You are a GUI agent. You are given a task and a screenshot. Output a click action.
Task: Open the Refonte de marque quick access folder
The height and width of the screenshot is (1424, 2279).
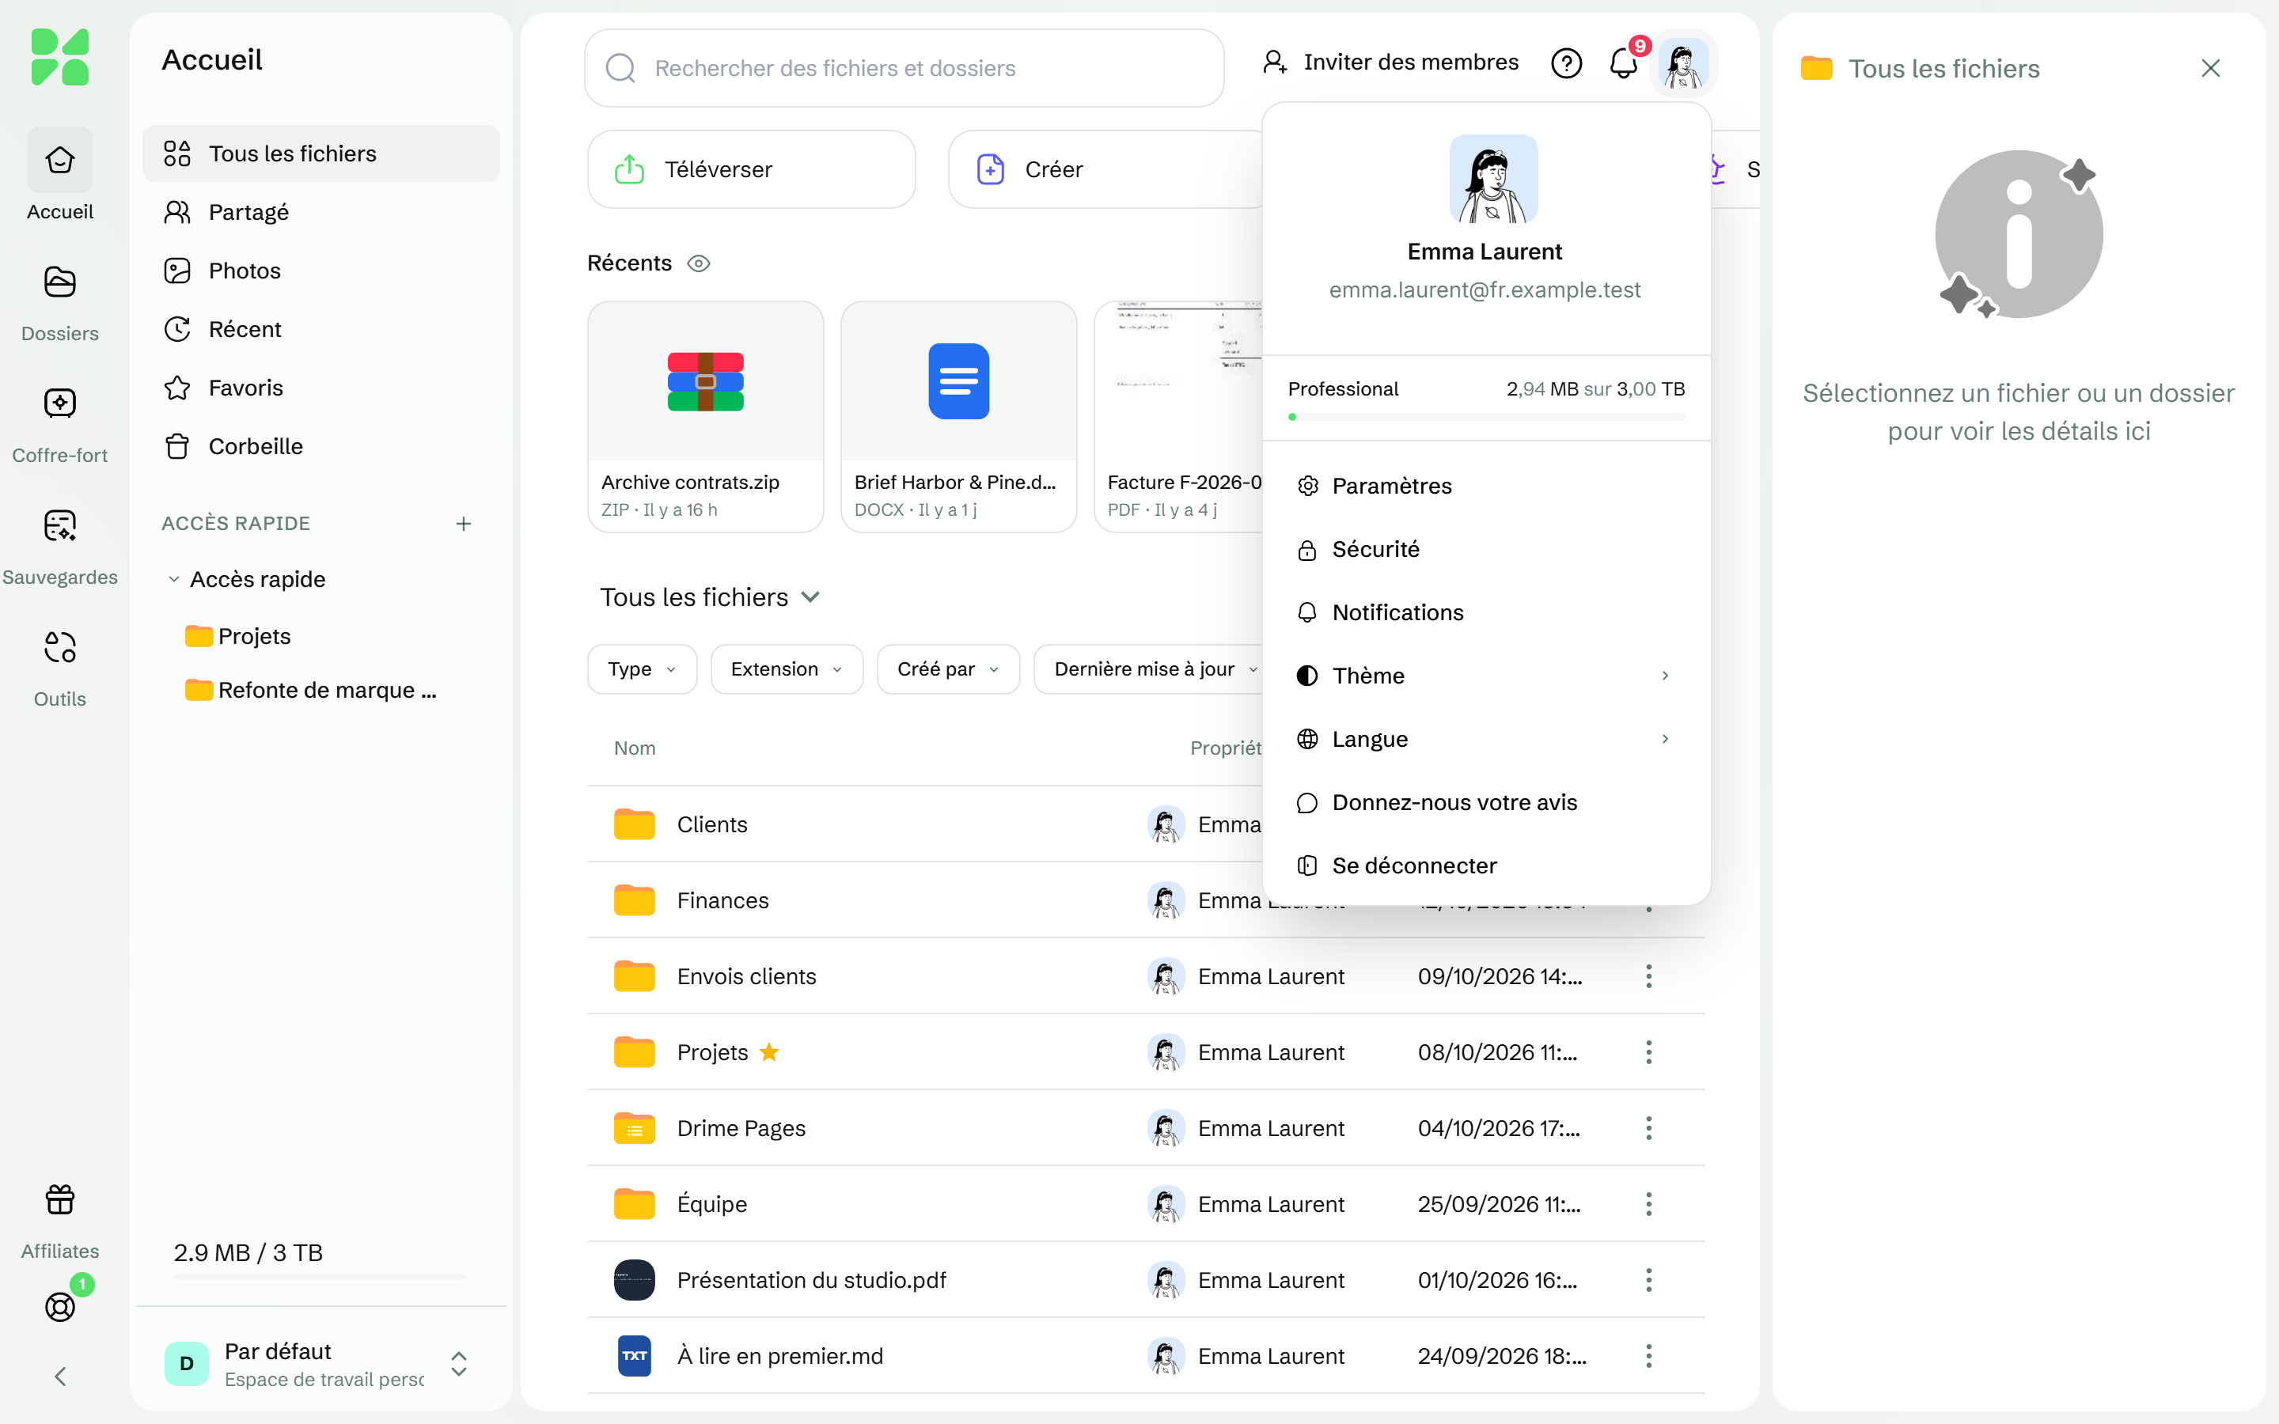point(311,691)
